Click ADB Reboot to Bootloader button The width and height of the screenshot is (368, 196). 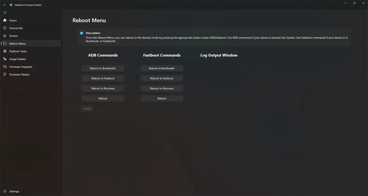[x=103, y=68]
